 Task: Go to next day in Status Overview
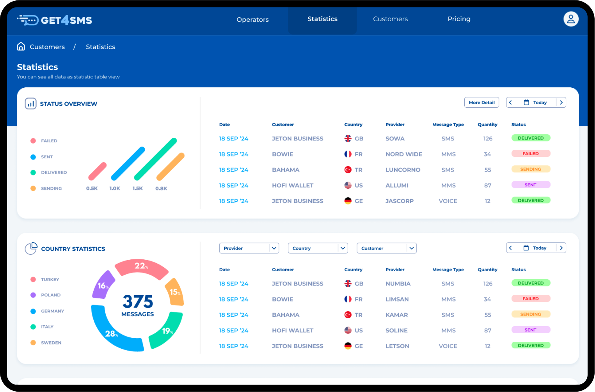coord(561,103)
